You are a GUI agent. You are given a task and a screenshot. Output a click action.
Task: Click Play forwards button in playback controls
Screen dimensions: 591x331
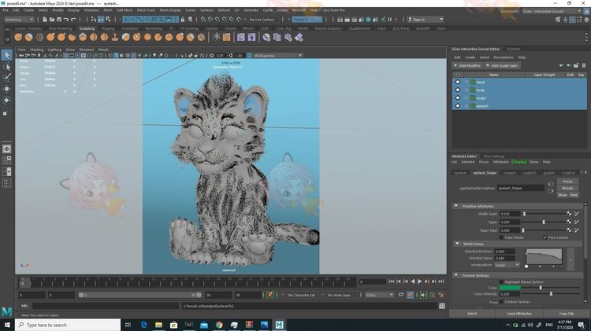click(420, 281)
